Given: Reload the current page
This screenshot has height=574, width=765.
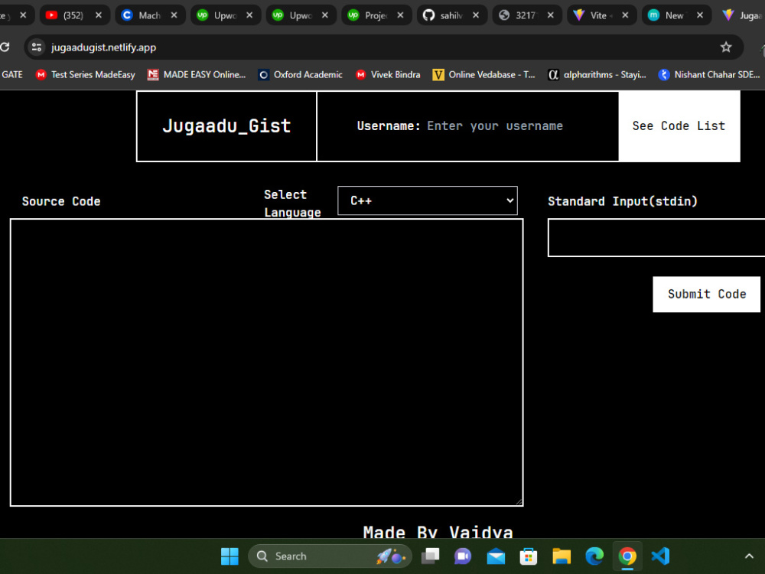Looking at the screenshot, I should 5,47.
